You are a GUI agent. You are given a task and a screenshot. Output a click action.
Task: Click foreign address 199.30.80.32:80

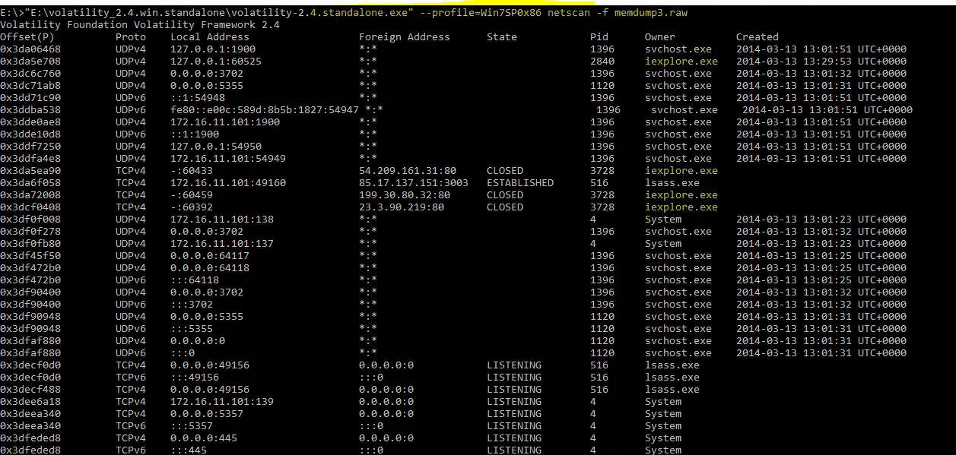click(x=405, y=194)
